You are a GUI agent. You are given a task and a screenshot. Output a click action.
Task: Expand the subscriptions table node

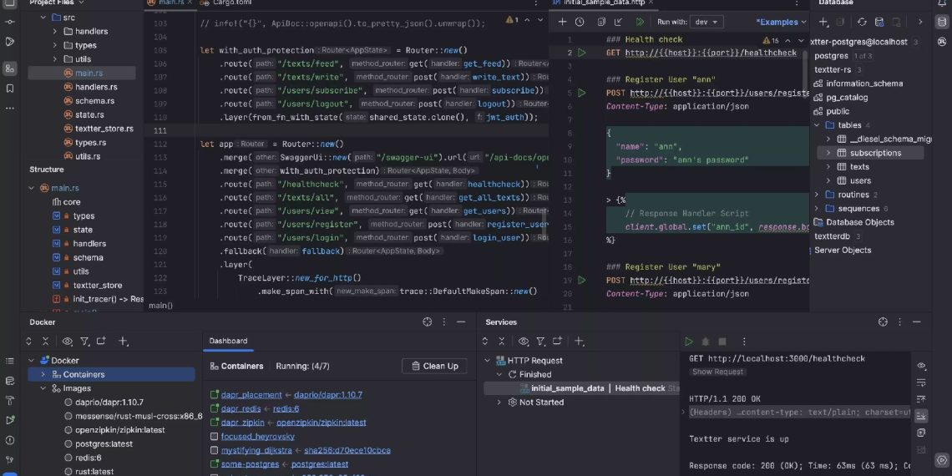828,153
